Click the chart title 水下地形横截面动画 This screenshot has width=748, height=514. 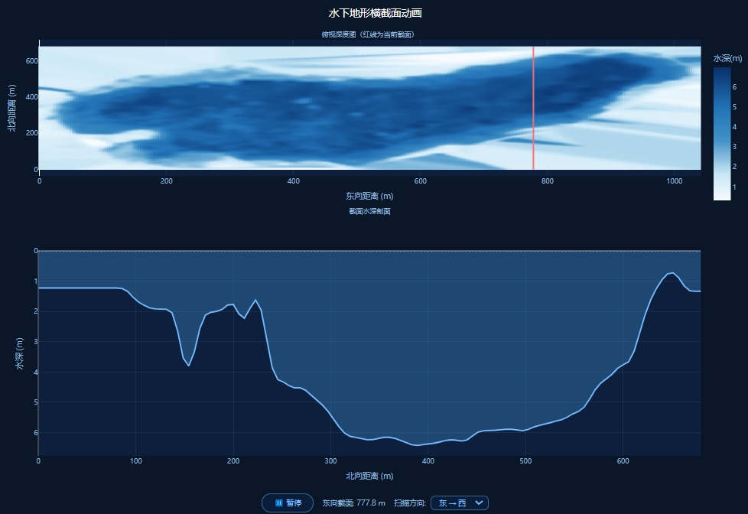(375, 13)
